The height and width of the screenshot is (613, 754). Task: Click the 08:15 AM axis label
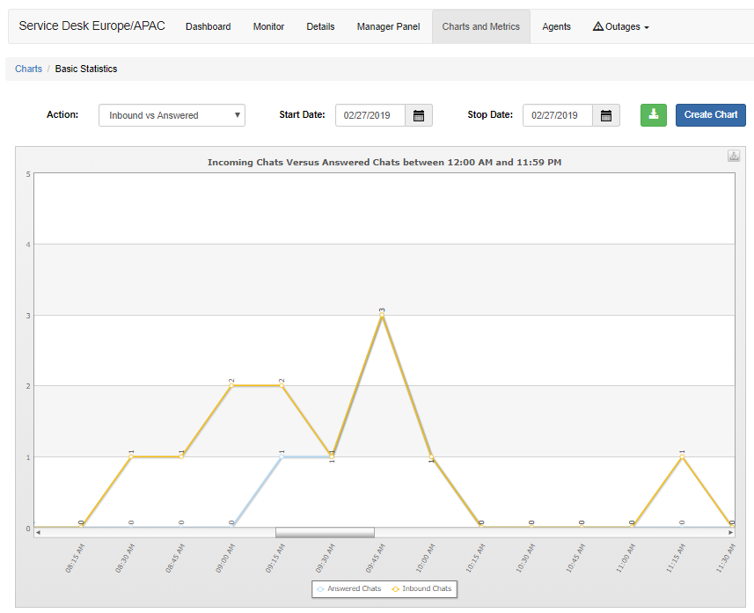(75, 558)
